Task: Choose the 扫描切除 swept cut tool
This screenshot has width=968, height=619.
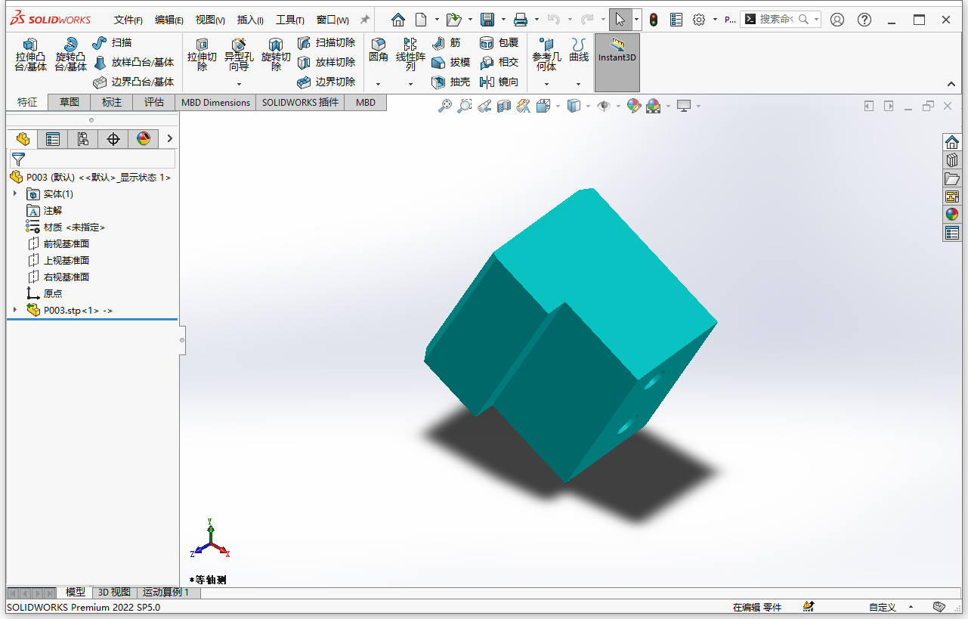Action: 326,43
